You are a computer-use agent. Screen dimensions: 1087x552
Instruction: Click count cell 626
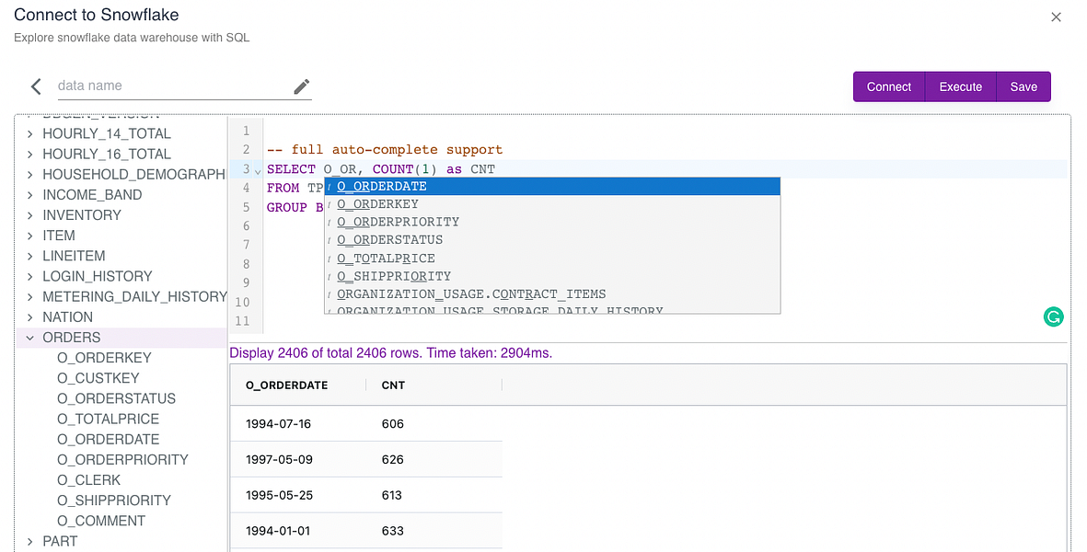coord(392,460)
